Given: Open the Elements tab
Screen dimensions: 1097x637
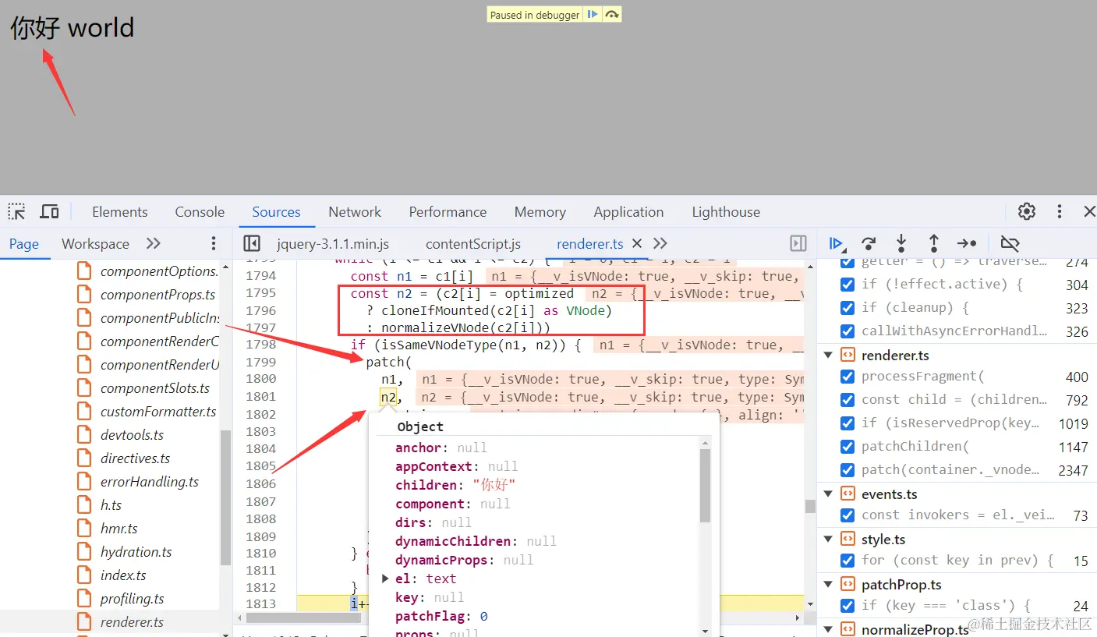Looking at the screenshot, I should [x=119, y=211].
